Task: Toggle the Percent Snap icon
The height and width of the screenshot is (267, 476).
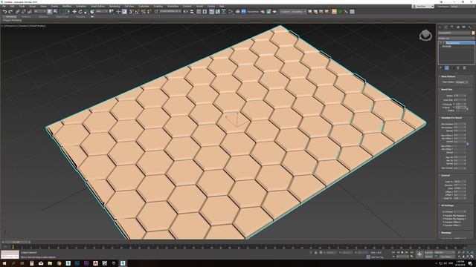Action: (144, 12)
